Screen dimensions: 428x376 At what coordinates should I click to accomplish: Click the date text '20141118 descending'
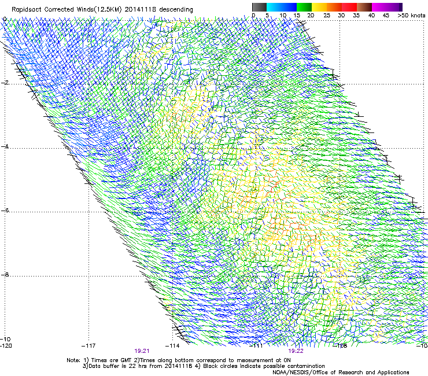pyautogui.click(x=159, y=10)
